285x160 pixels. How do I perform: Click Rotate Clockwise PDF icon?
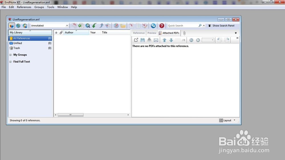[227, 40]
